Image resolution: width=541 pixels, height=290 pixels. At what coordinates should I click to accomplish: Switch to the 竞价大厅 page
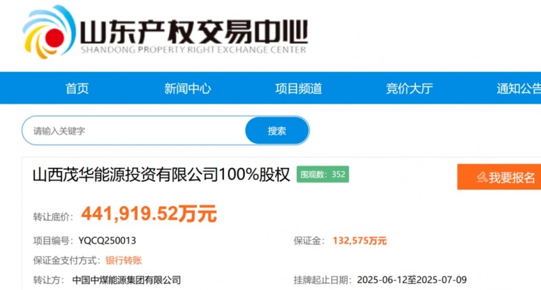click(x=409, y=89)
